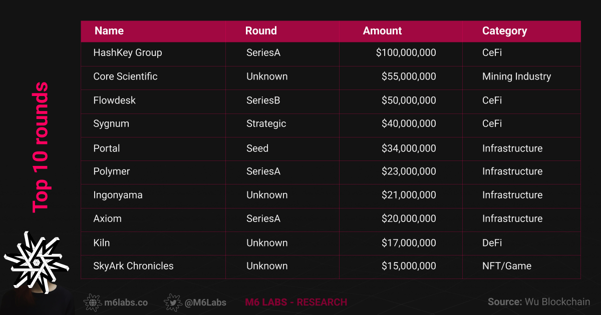The height and width of the screenshot is (315, 601).
Task: Click the Round column header
Action: pos(261,31)
